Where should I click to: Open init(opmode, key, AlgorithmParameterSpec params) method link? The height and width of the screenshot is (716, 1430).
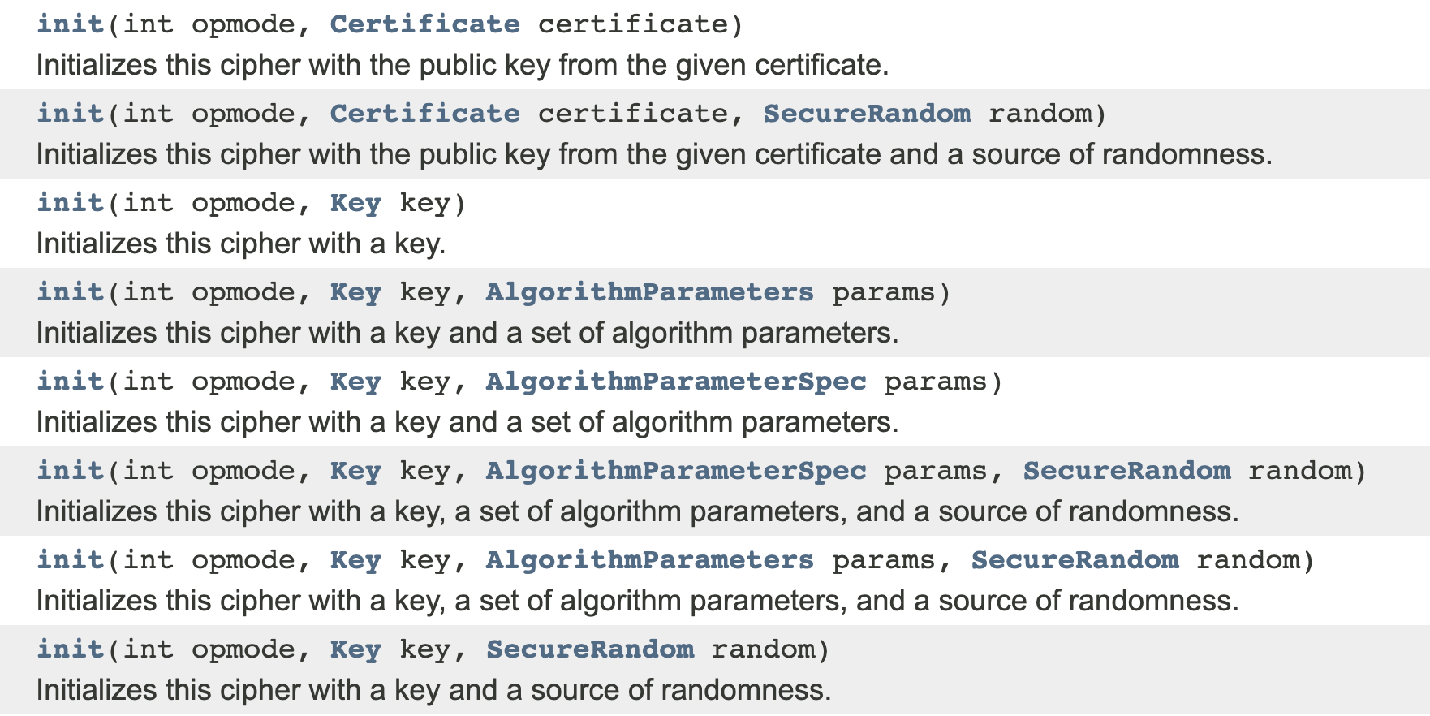(x=71, y=382)
